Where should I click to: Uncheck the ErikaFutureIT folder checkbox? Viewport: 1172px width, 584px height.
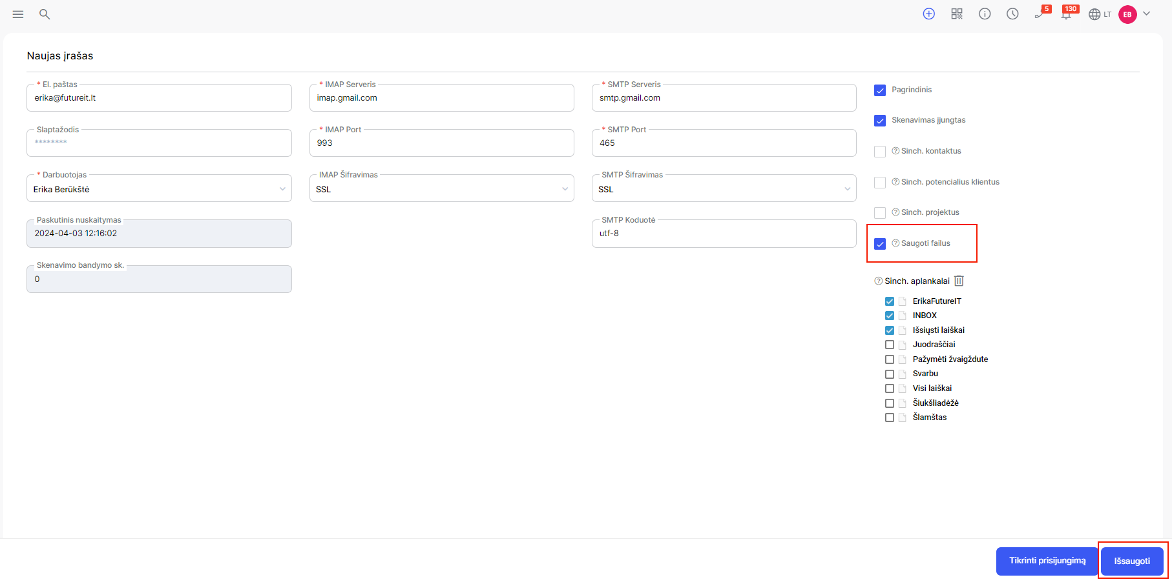[x=890, y=301]
